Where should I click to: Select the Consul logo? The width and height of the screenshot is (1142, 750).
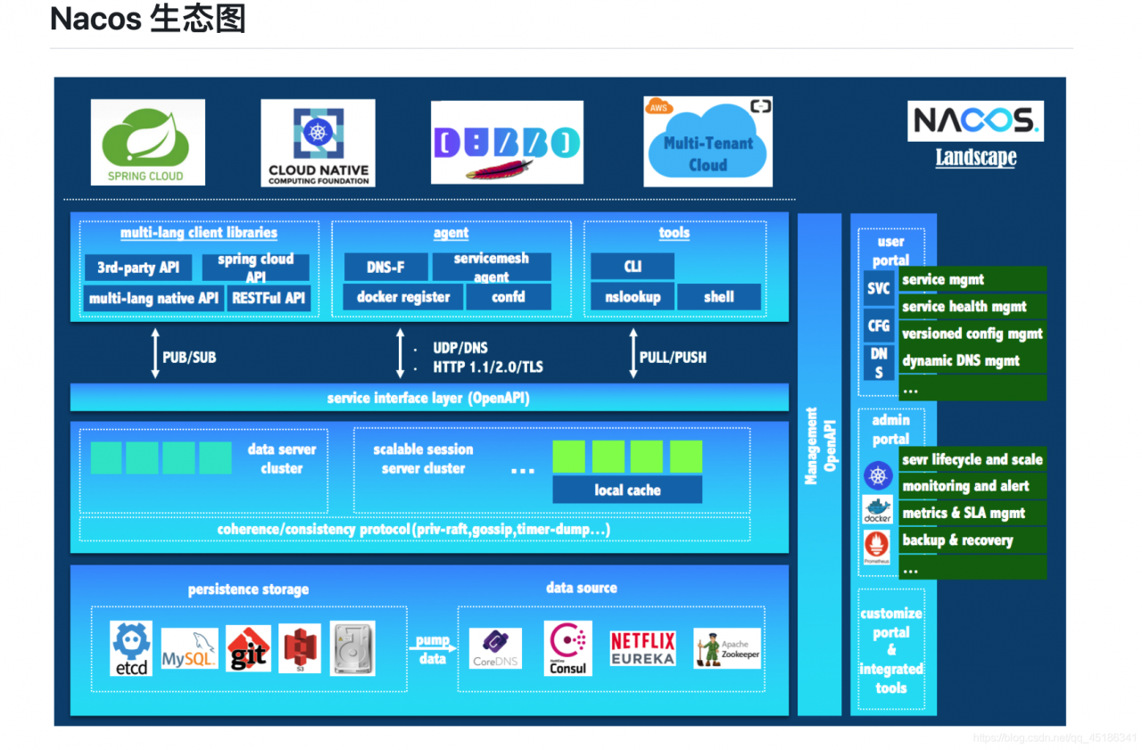568,648
